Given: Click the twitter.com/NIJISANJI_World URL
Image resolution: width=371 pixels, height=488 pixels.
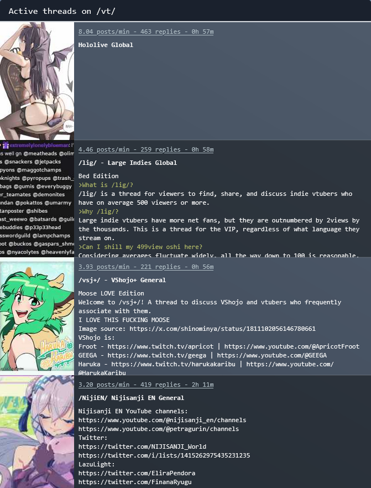Looking at the screenshot, I should (142, 447).
